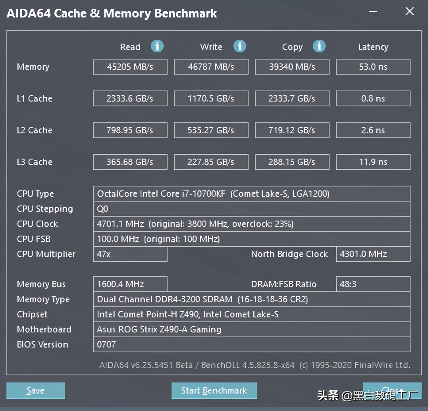The width and height of the screenshot is (428, 411).
Task: Click the L2 Cache row label
Action: click(35, 130)
